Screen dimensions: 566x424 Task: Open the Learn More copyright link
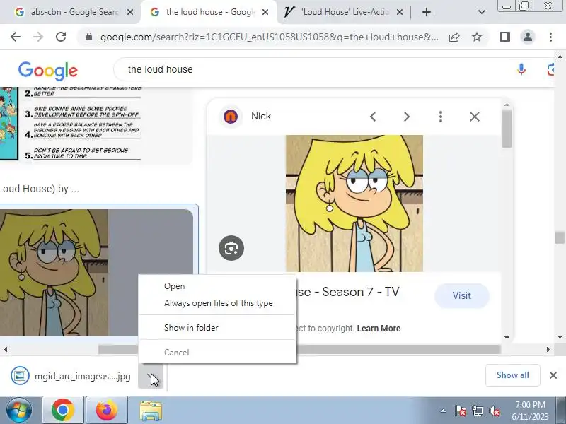click(379, 329)
